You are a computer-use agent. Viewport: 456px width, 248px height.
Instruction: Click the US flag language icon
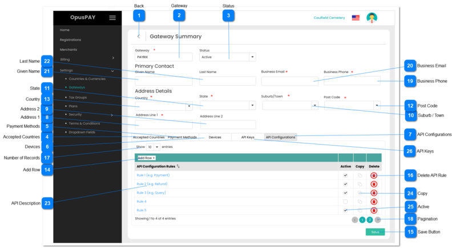click(x=356, y=18)
